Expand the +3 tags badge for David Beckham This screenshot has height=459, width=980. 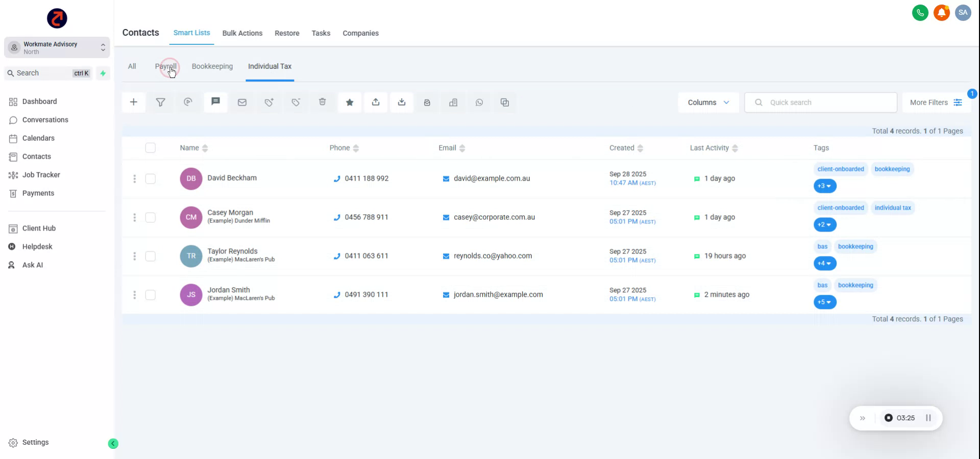coord(824,186)
